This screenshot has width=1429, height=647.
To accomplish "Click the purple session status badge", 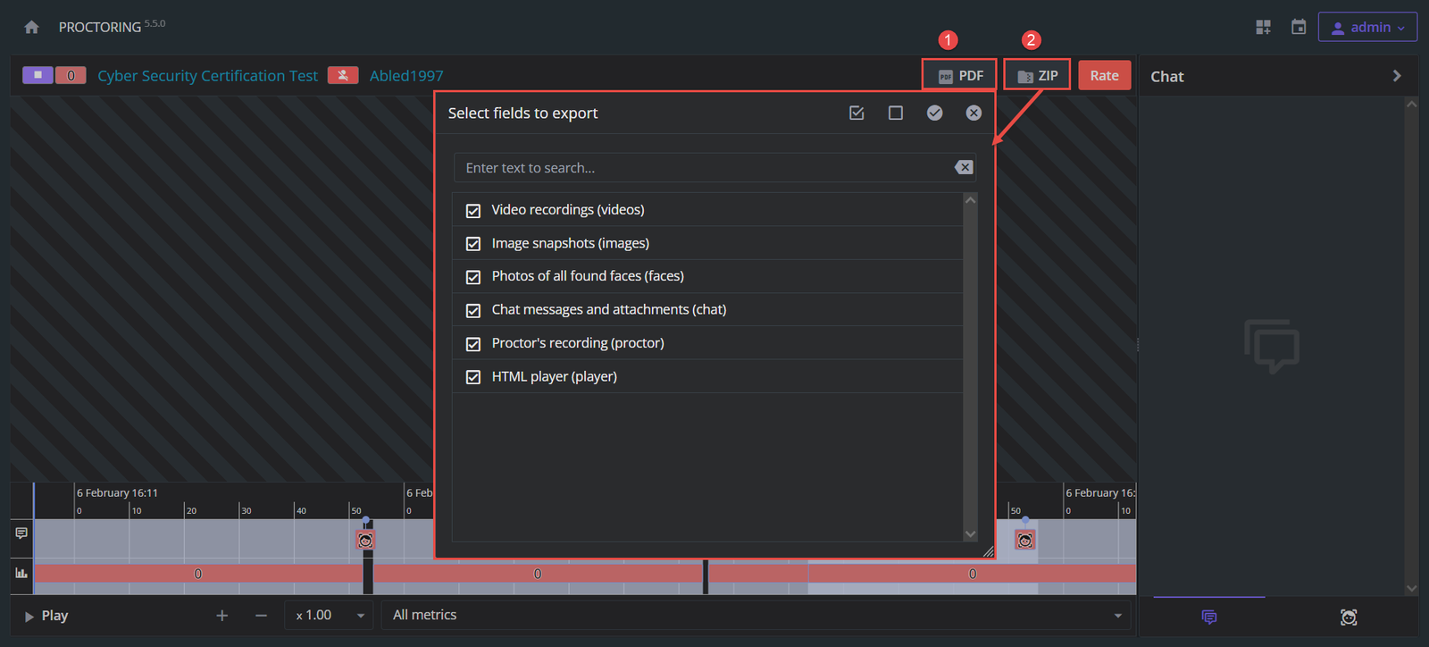I will click(38, 75).
